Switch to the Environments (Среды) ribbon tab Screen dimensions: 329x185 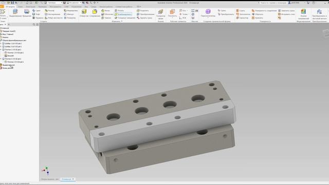click(x=94, y=7)
